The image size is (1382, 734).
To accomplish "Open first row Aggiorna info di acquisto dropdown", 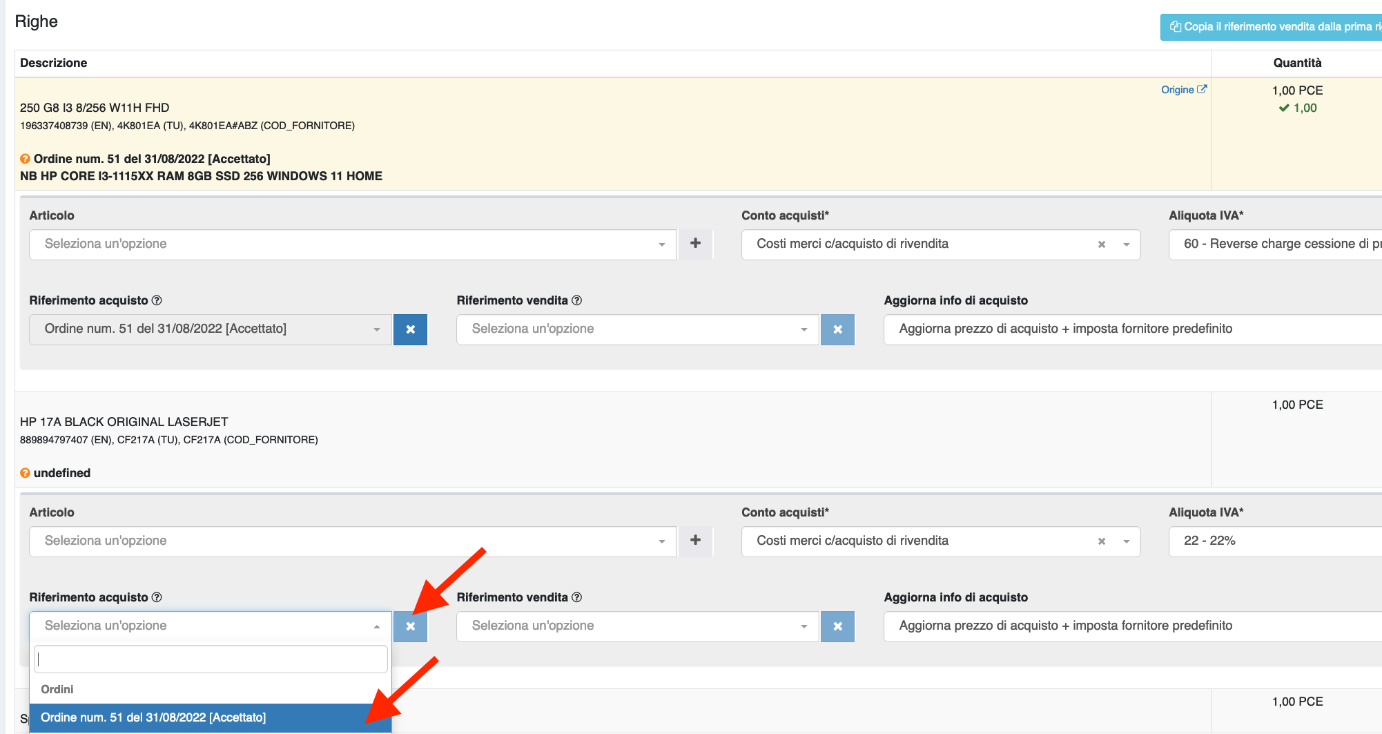I will [x=1133, y=329].
